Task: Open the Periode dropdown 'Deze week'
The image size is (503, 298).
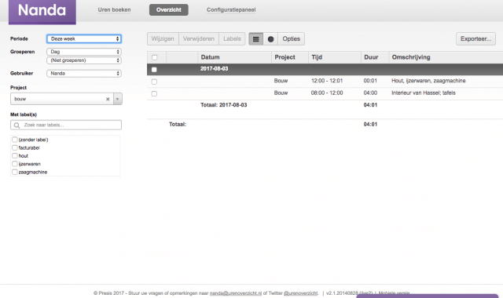Action: coord(84,38)
